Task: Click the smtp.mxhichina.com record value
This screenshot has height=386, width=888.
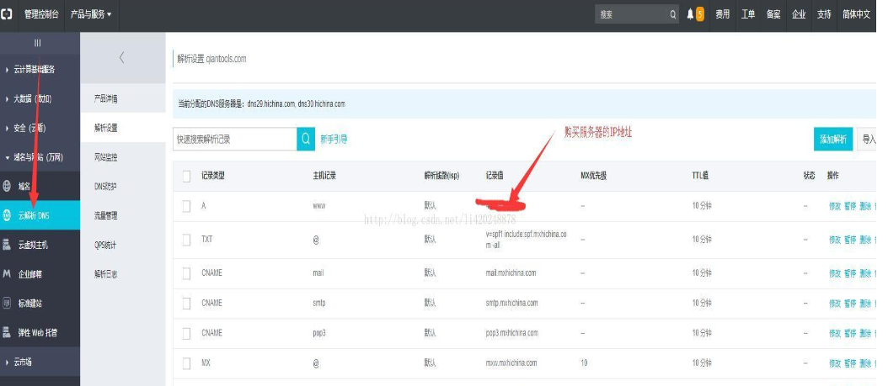Action: point(512,303)
